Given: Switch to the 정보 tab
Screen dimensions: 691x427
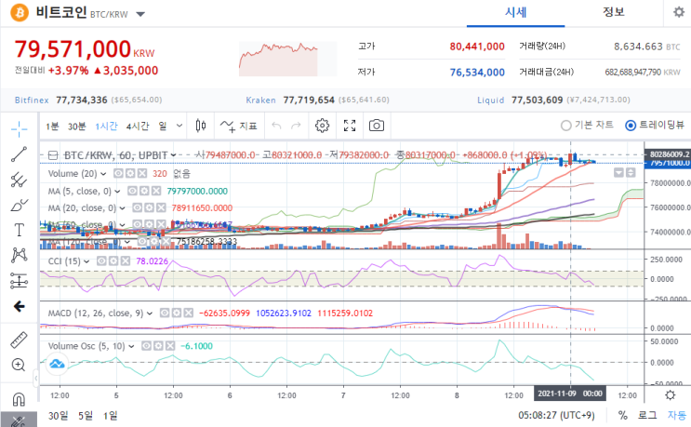Looking at the screenshot, I should point(614,12).
